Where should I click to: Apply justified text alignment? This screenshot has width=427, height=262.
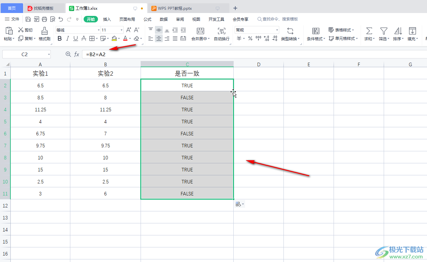[175, 39]
